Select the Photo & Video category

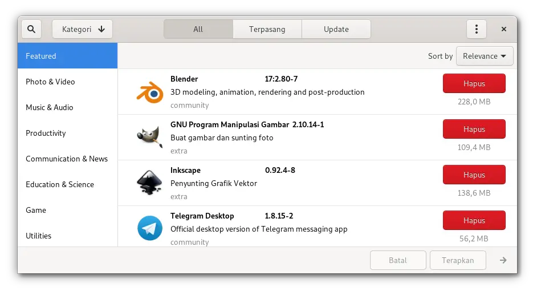pyautogui.click(x=67, y=82)
